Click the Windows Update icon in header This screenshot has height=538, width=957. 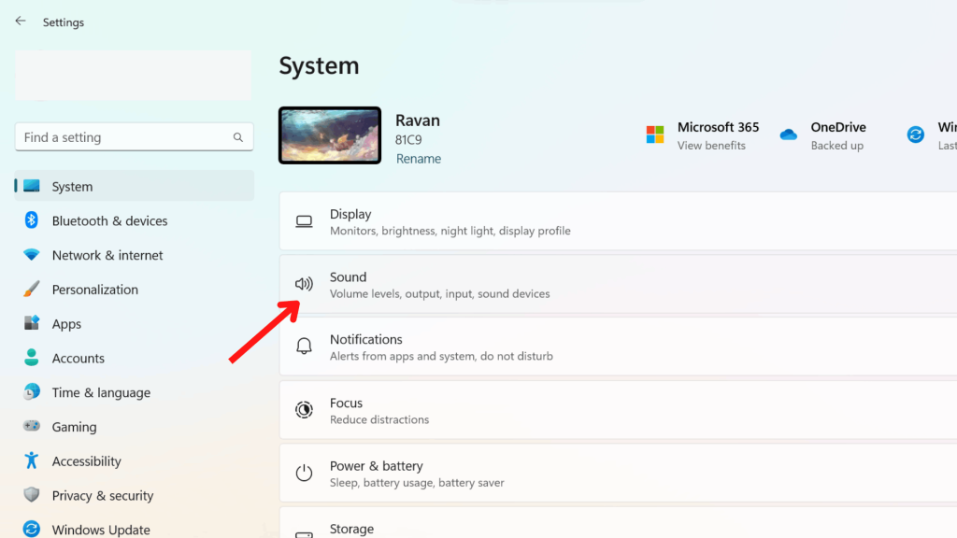[916, 134]
